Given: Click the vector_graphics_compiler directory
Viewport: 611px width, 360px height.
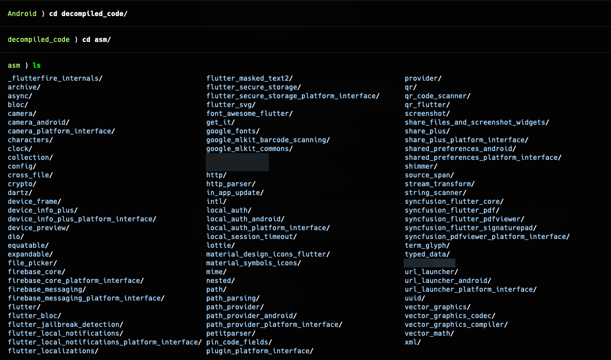Looking at the screenshot, I should click(x=455, y=324).
